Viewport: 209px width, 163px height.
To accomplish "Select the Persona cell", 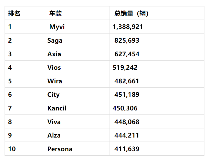I will click(60, 149).
